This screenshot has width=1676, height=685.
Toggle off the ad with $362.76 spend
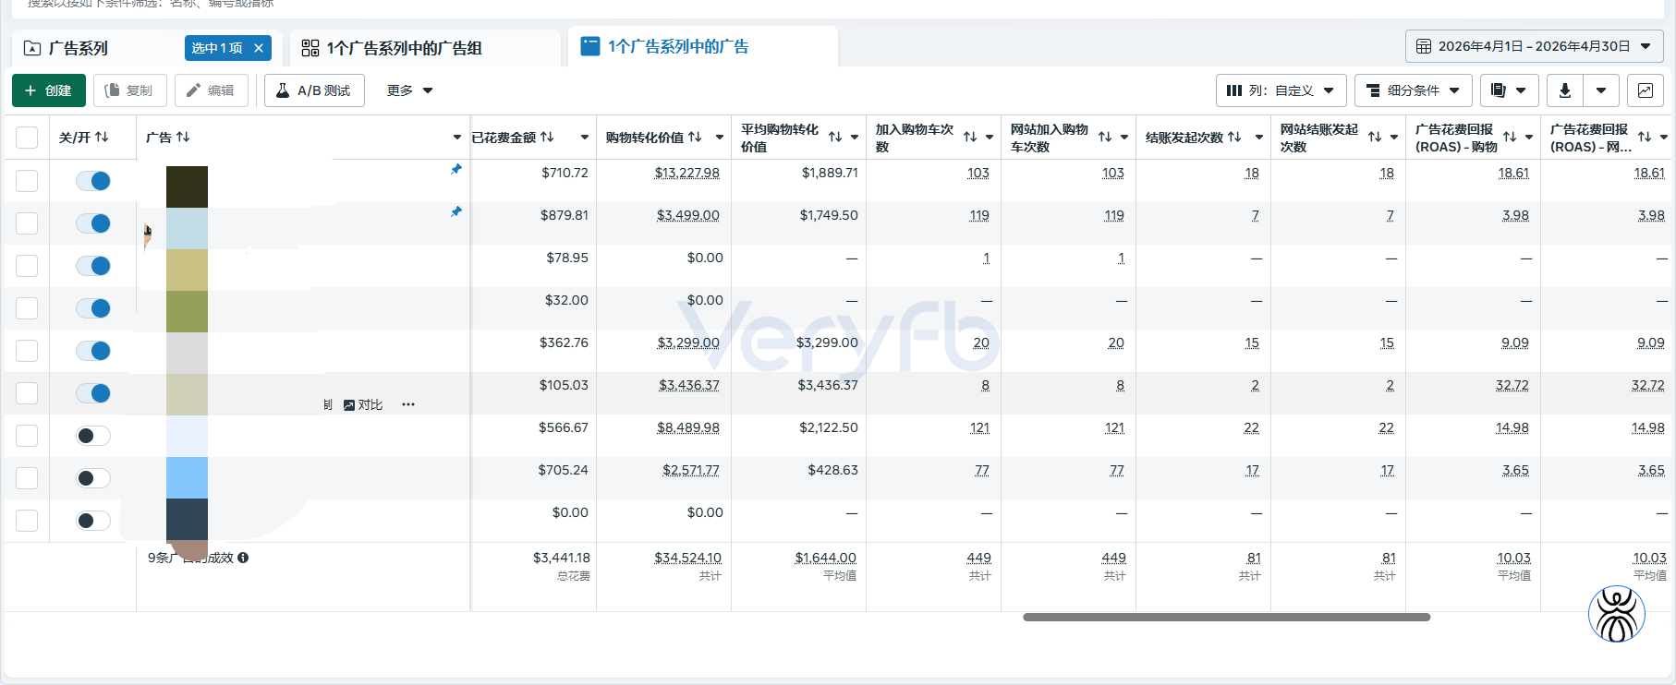(93, 351)
